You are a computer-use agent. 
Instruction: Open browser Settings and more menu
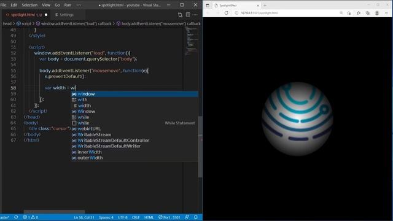coord(386,13)
